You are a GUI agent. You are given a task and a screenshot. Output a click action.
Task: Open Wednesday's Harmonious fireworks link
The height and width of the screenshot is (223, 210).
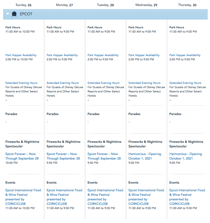(145, 156)
